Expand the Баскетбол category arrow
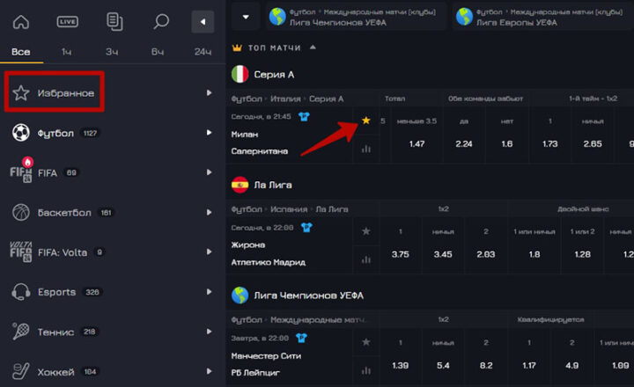The height and width of the screenshot is (387, 634). pyautogui.click(x=209, y=212)
